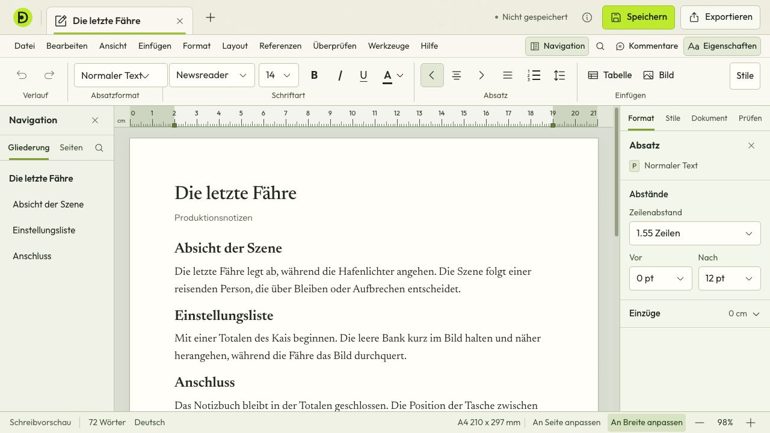The height and width of the screenshot is (433, 770).
Task: Zoom in with plus icon
Action: (x=751, y=423)
